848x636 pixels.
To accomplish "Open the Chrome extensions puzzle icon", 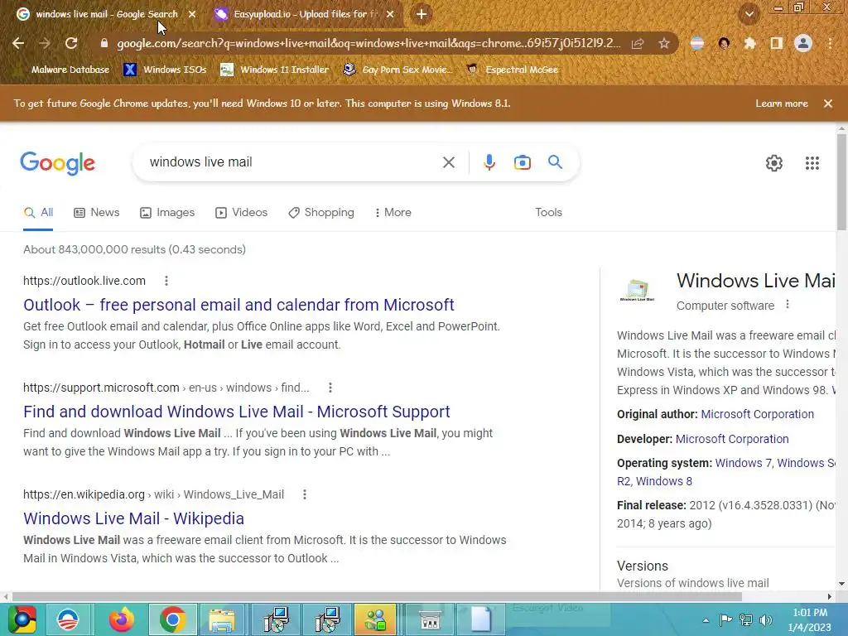I will pos(749,43).
